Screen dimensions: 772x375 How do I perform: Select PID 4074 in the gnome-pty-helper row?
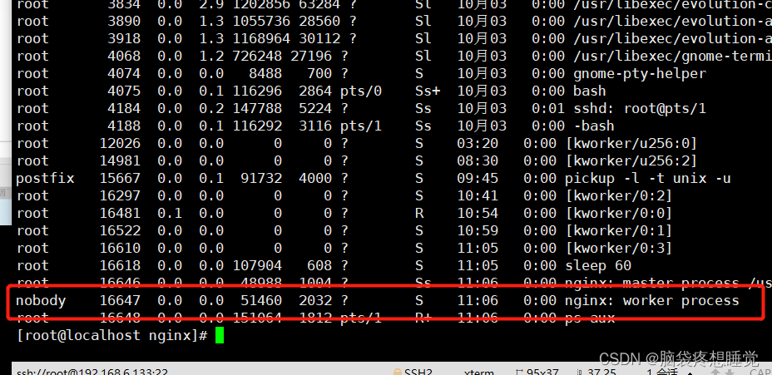point(124,74)
